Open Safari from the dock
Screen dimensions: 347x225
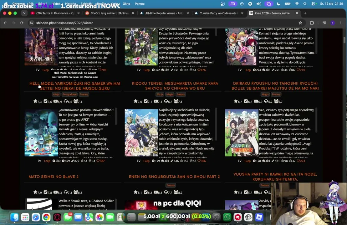click(x=36, y=217)
